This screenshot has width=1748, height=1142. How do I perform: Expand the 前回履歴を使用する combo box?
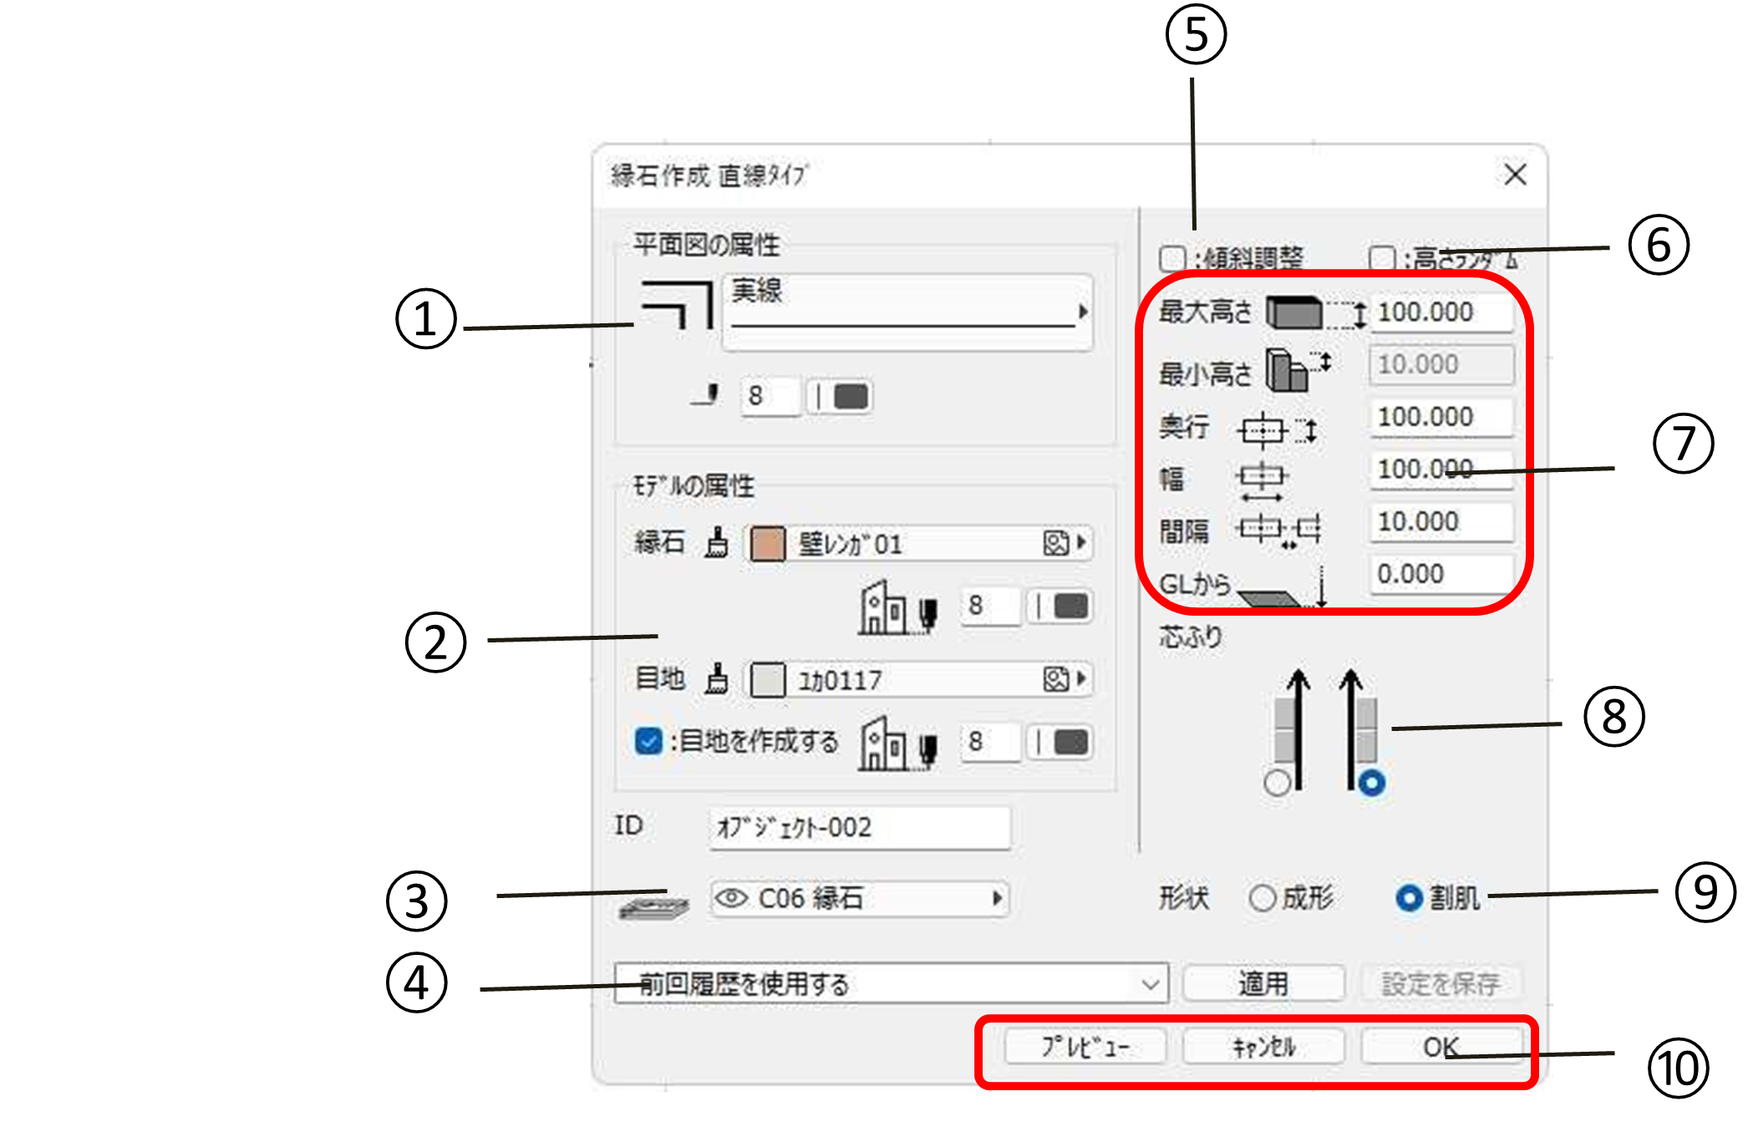[x=1150, y=984]
